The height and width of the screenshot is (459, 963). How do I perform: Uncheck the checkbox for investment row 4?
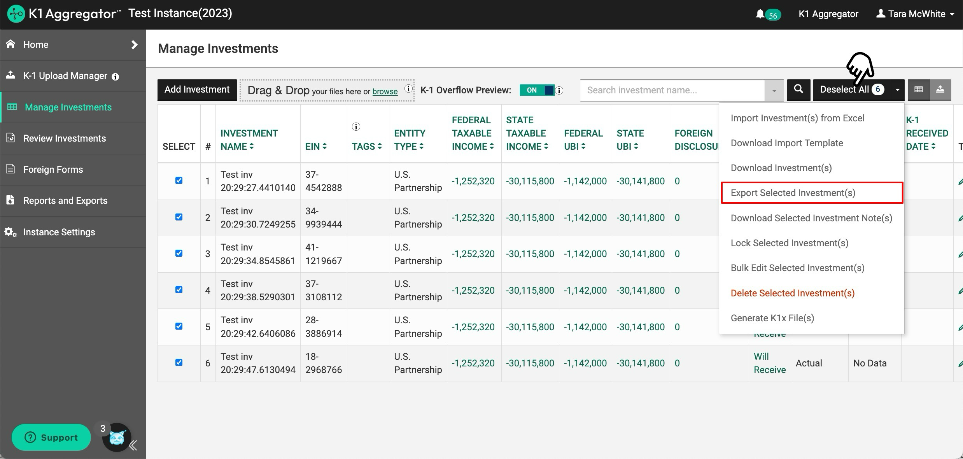[179, 290]
